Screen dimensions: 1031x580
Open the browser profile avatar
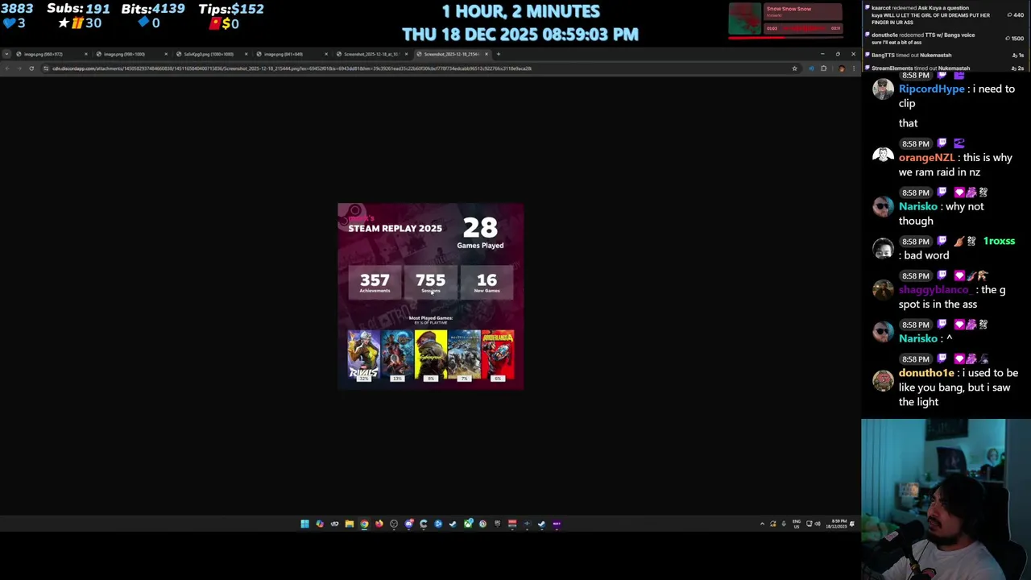pyautogui.click(x=842, y=68)
